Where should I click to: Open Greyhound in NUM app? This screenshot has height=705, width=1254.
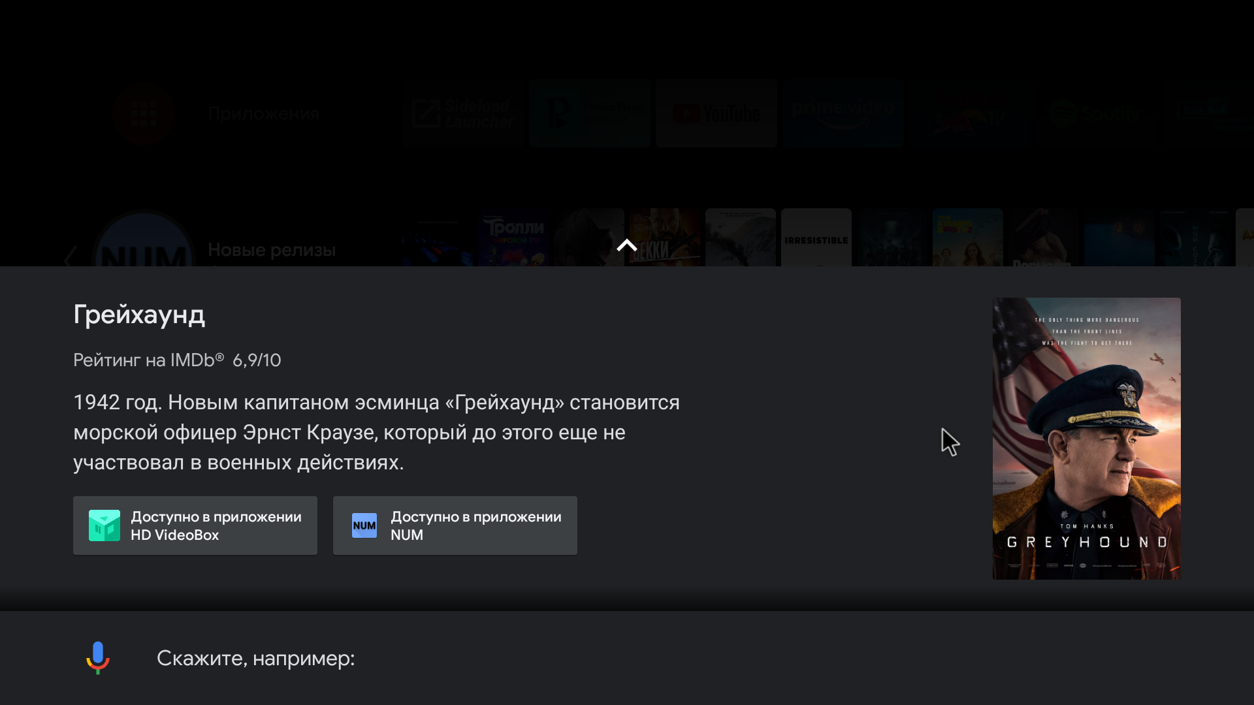[x=455, y=525]
